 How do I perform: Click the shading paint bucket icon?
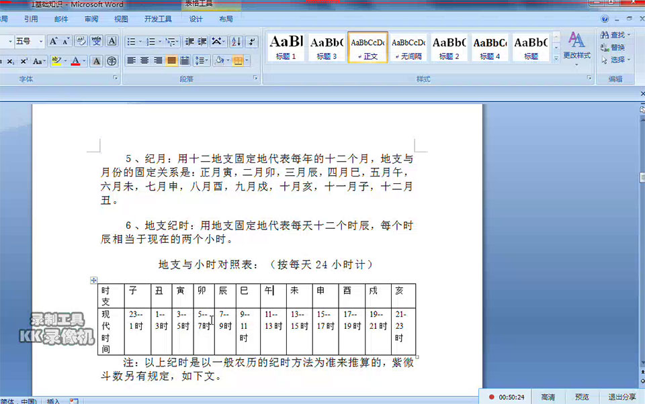coord(219,61)
